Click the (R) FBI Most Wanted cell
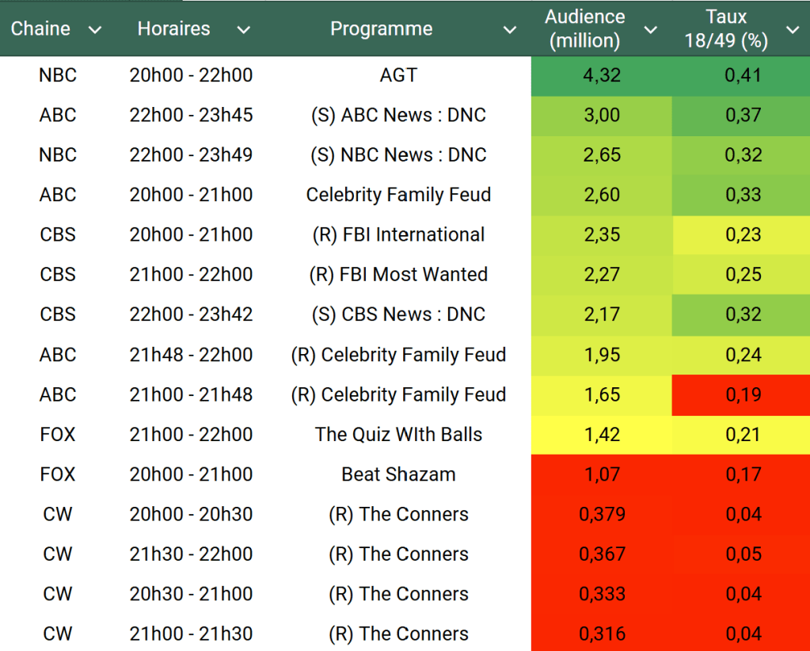 pos(398,275)
